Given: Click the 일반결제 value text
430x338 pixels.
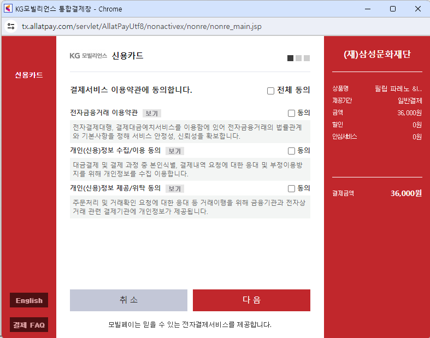Looking at the screenshot, I should point(410,101).
